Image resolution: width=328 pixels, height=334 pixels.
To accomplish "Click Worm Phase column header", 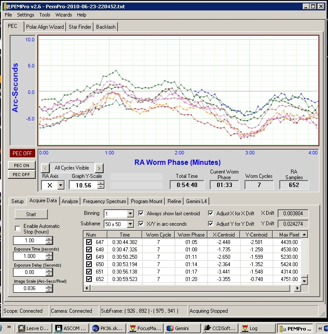I will (191, 234).
